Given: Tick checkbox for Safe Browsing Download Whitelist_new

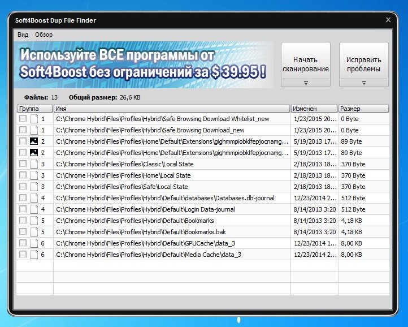Looking at the screenshot, I should tap(23, 119).
